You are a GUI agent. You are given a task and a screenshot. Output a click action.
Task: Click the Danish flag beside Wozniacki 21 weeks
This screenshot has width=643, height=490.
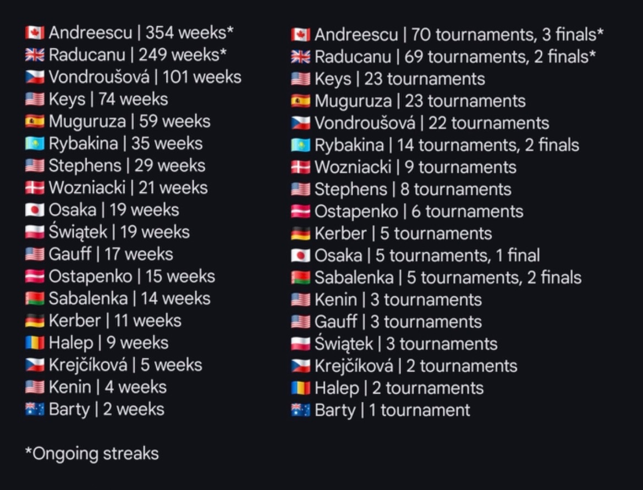click(x=35, y=188)
